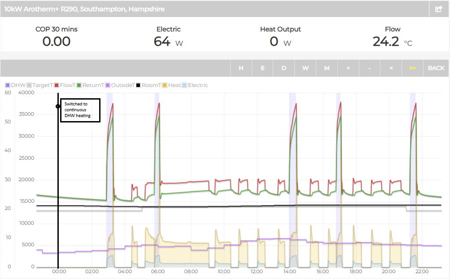
Task: Select the H hour view button
Action: 241,68
